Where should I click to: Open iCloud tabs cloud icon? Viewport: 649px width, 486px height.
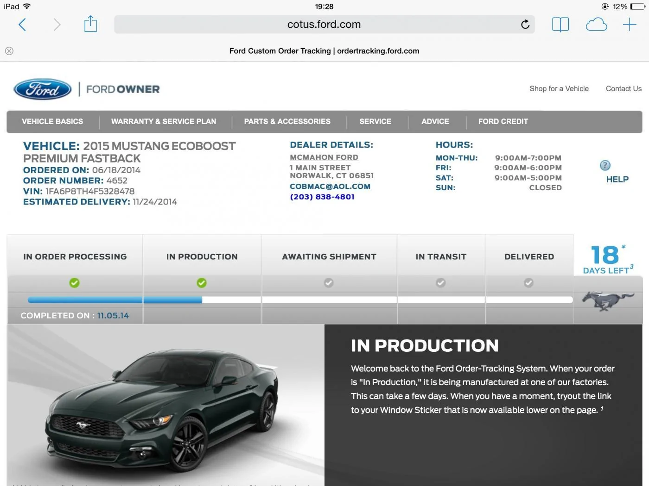tap(596, 25)
